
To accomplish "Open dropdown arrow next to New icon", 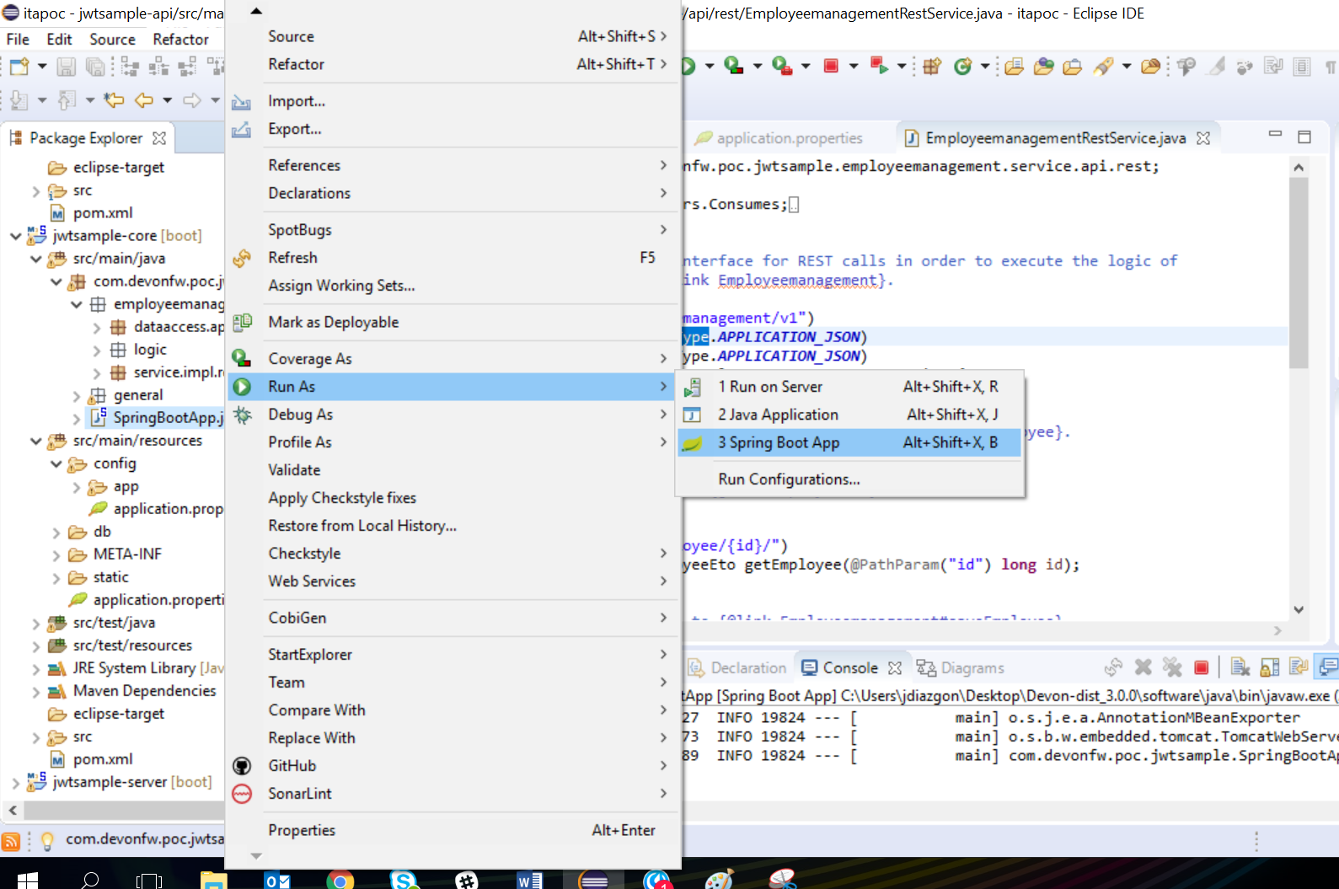I will pos(41,66).
